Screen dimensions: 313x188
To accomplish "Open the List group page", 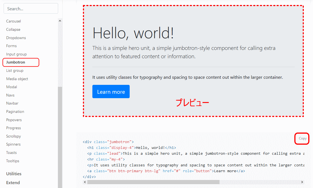I will click(x=15, y=71).
